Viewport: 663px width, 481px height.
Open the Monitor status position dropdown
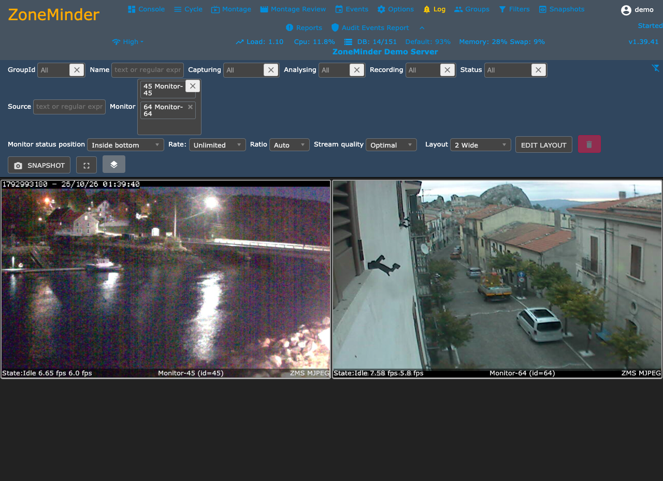coord(125,145)
